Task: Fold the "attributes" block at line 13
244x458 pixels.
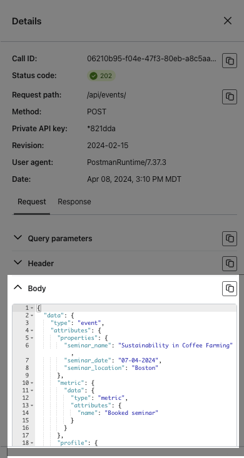Action: (32, 406)
